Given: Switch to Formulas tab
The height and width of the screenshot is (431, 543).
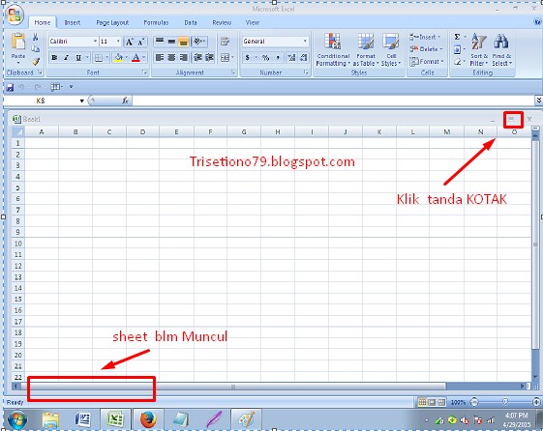Looking at the screenshot, I should tap(156, 23).
